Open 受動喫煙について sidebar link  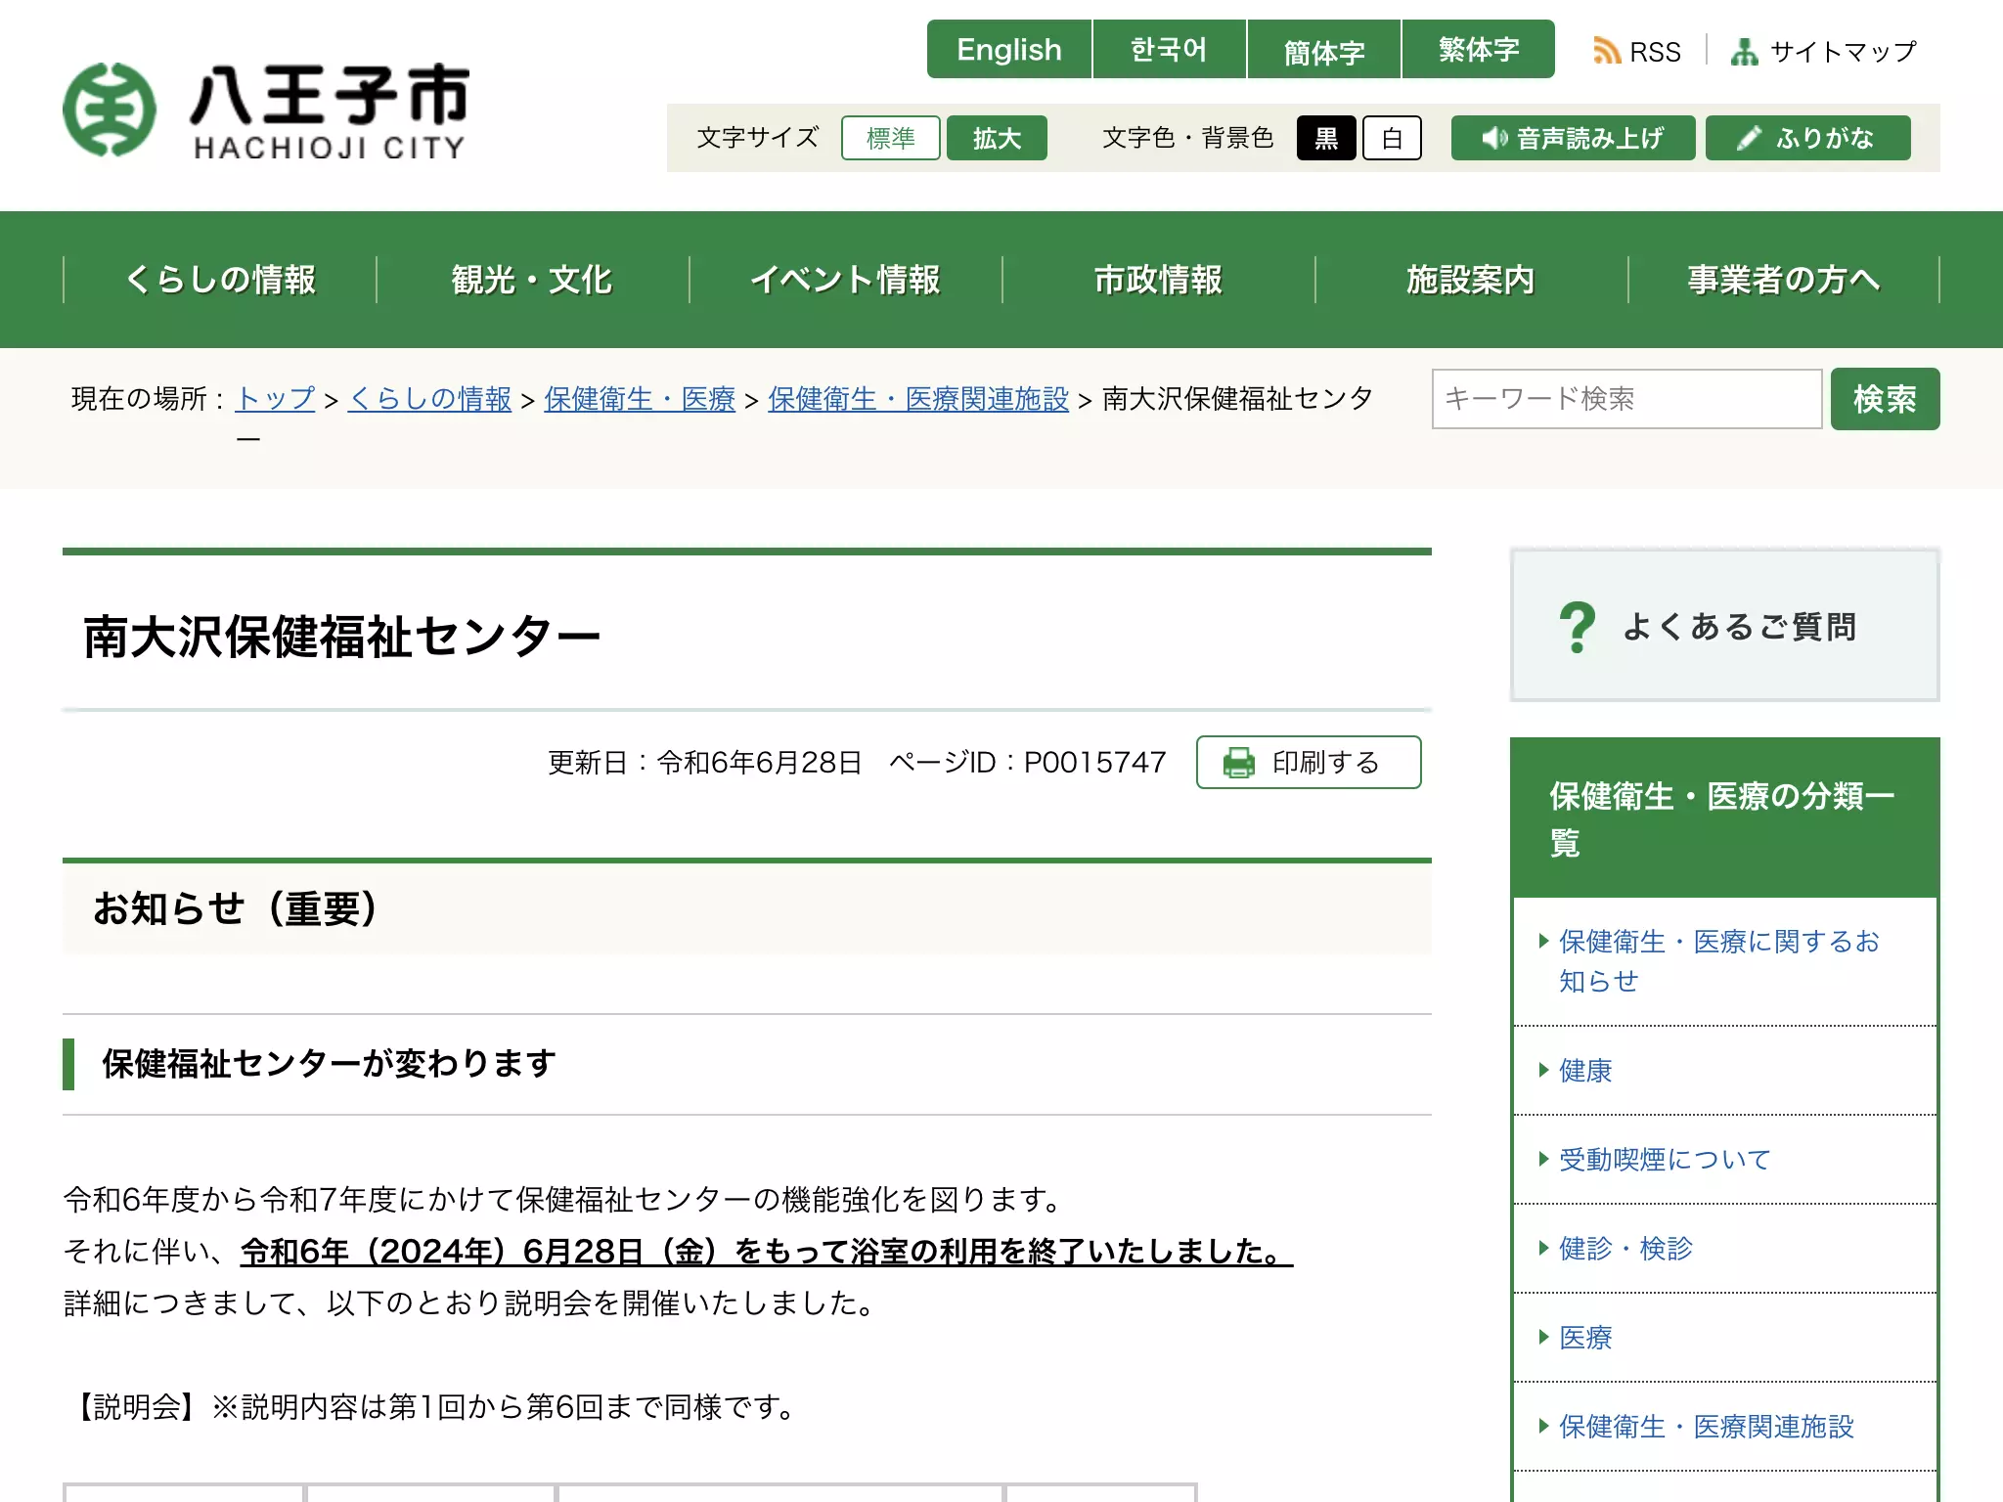click(1665, 1160)
